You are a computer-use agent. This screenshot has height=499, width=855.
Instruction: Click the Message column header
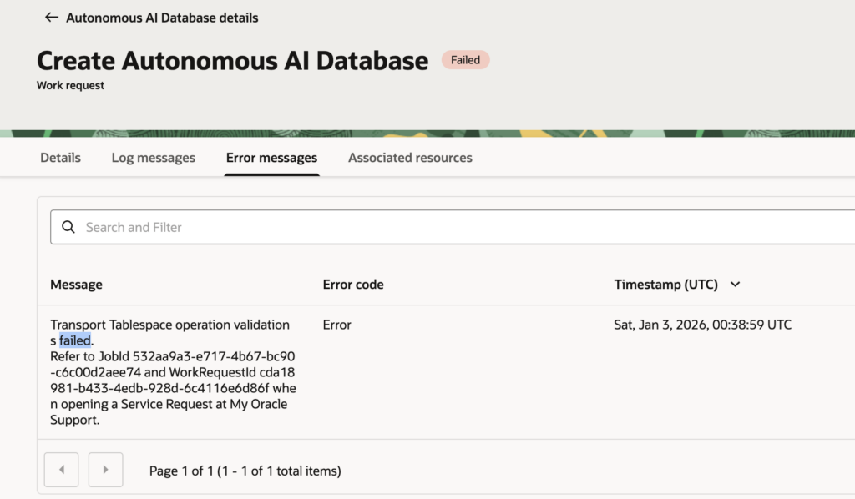click(76, 285)
